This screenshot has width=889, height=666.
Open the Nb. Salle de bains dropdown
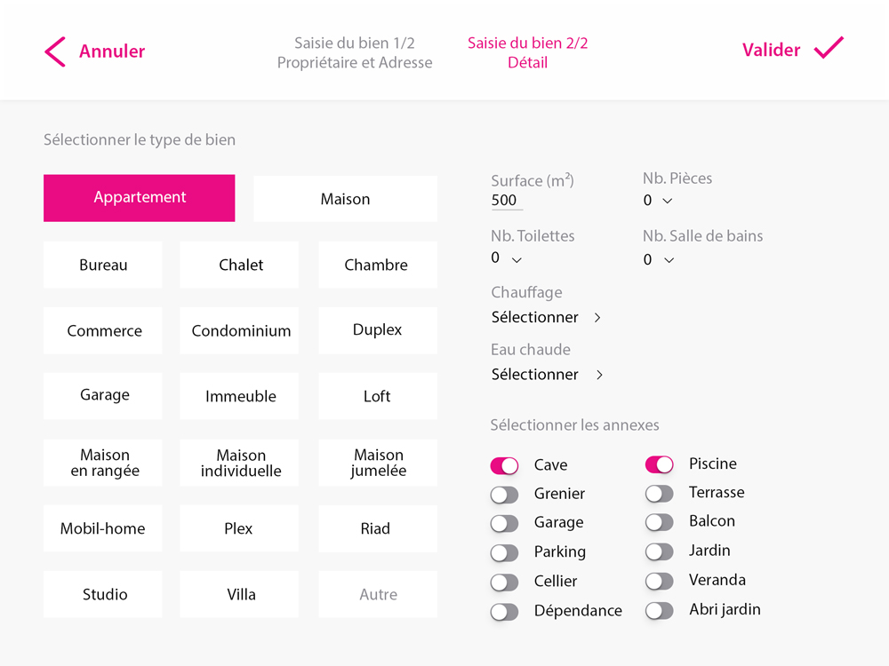coord(659,260)
